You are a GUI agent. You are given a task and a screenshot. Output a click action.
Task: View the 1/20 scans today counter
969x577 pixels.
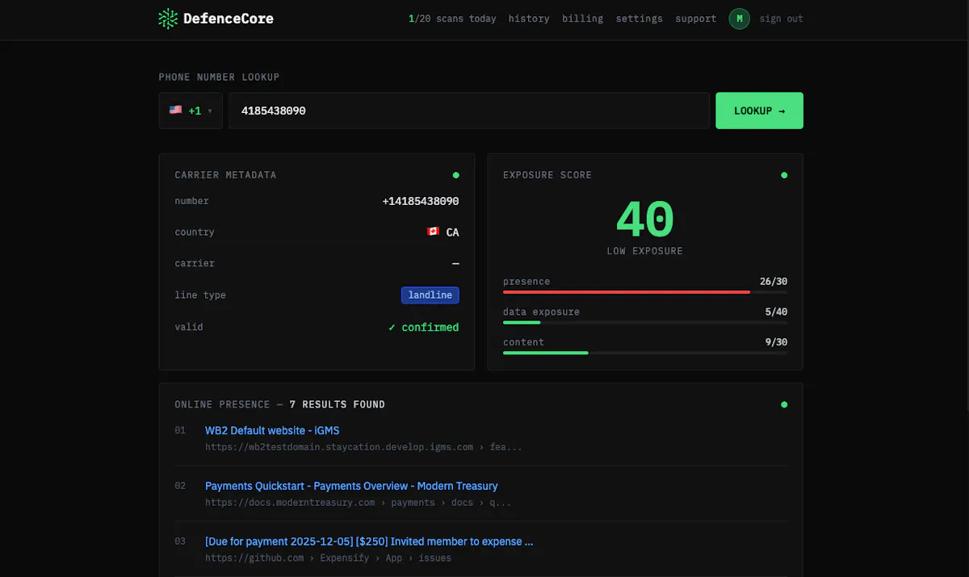coord(452,19)
